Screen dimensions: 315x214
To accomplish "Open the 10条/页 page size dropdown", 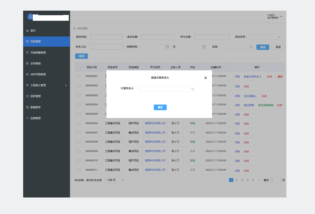I will coord(115,180).
